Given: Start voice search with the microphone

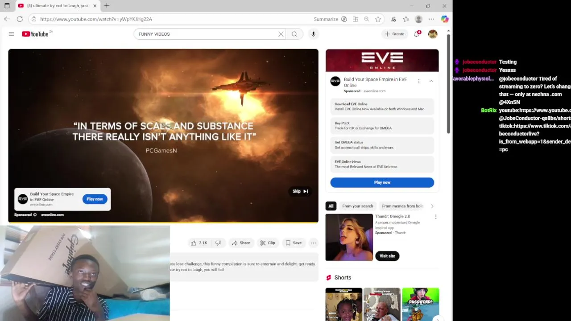Looking at the screenshot, I should (x=313, y=34).
